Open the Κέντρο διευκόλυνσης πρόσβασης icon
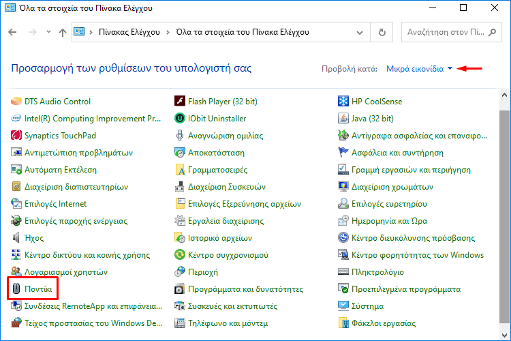The width and height of the screenshot is (511, 341). tap(343, 238)
